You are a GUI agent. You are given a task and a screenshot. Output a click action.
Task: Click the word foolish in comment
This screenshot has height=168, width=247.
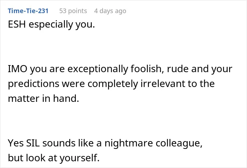pos(147,69)
